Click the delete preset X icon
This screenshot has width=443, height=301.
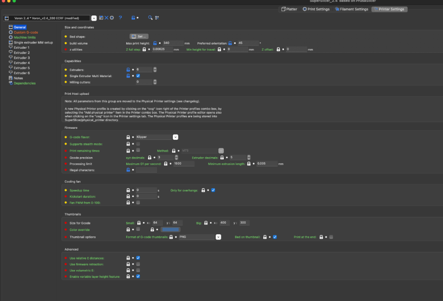point(106,18)
